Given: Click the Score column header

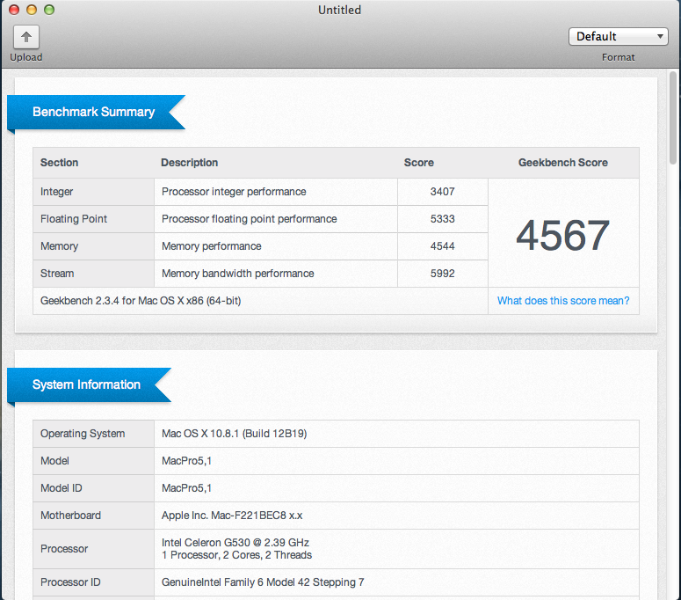Looking at the screenshot, I should pyautogui.click(x=418, y=163).
